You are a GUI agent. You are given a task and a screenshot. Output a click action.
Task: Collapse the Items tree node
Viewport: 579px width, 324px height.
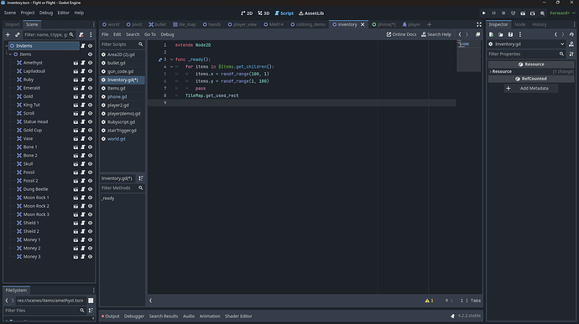11,54
